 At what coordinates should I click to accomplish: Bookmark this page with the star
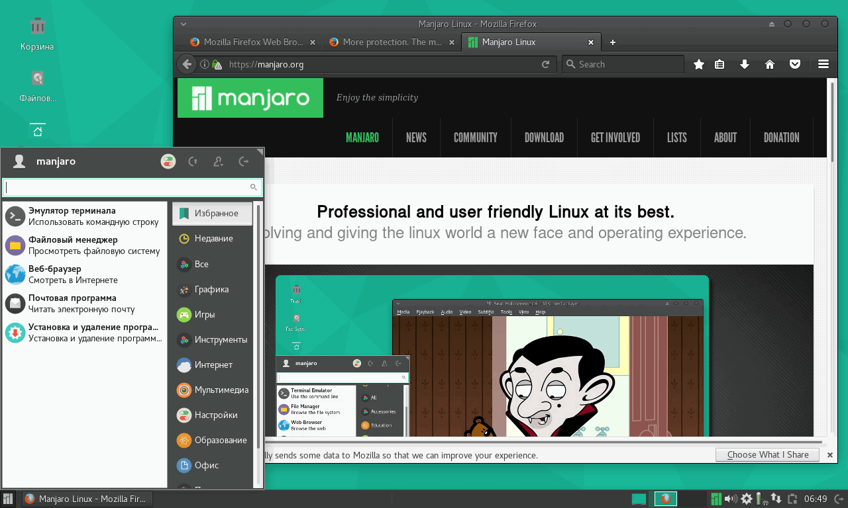click(698, 64)
